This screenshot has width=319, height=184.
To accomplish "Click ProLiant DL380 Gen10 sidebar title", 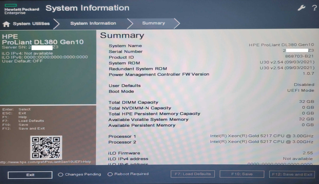I will point(43,42).
